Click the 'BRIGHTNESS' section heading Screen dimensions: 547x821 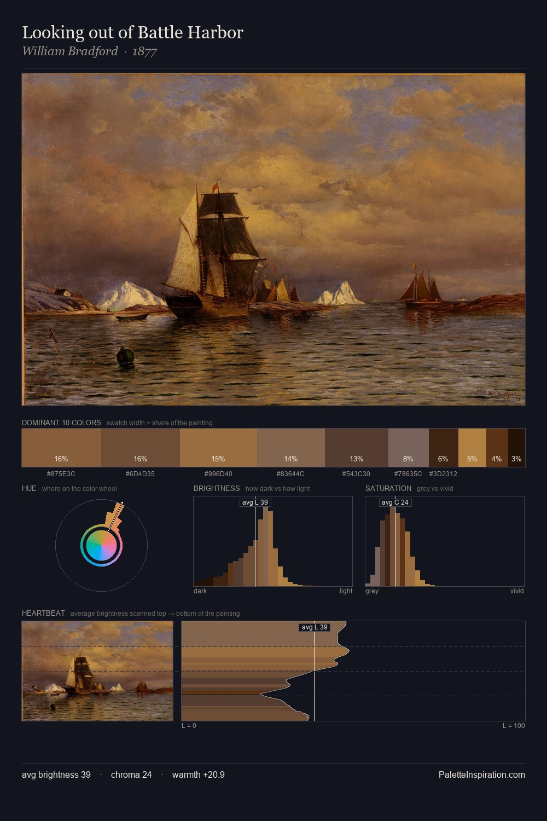point(217,488)
